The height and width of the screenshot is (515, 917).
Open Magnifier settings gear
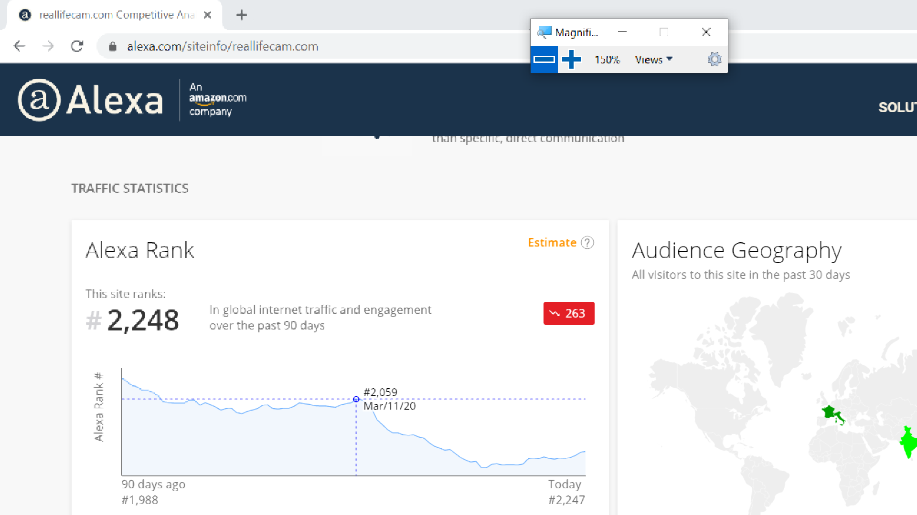point(714,60)
